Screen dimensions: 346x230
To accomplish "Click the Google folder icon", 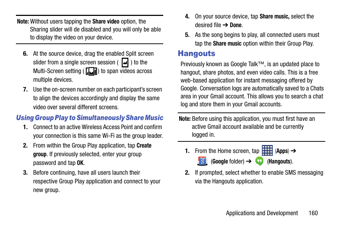I will coord(202,161).
